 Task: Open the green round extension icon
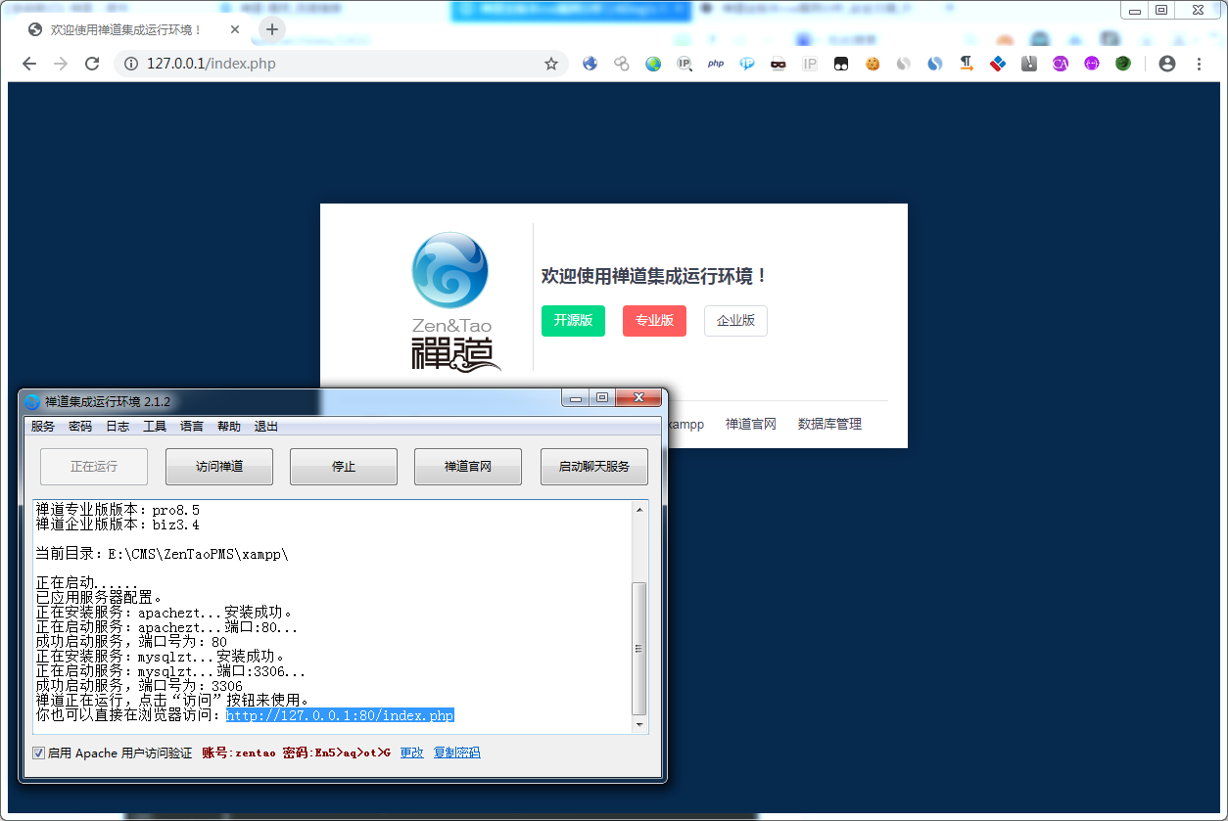point(1123,64)
